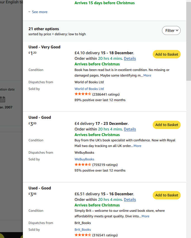The height and width of the screenshot is (238, 191).
Task: Open Details link for £4.10 delivery offer
Action: 130,59
